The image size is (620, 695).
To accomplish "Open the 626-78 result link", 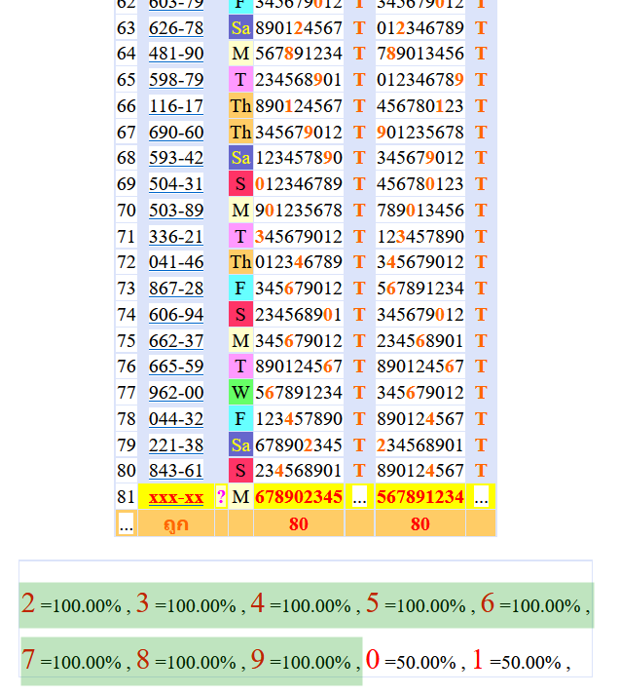I will [x=176, y=28].
